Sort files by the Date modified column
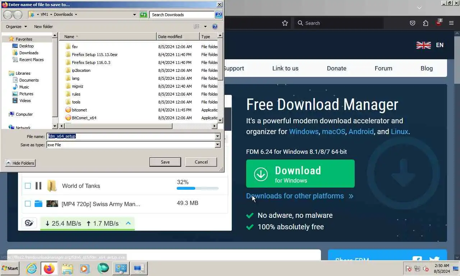The image size is (460, 276). point(178,37)
